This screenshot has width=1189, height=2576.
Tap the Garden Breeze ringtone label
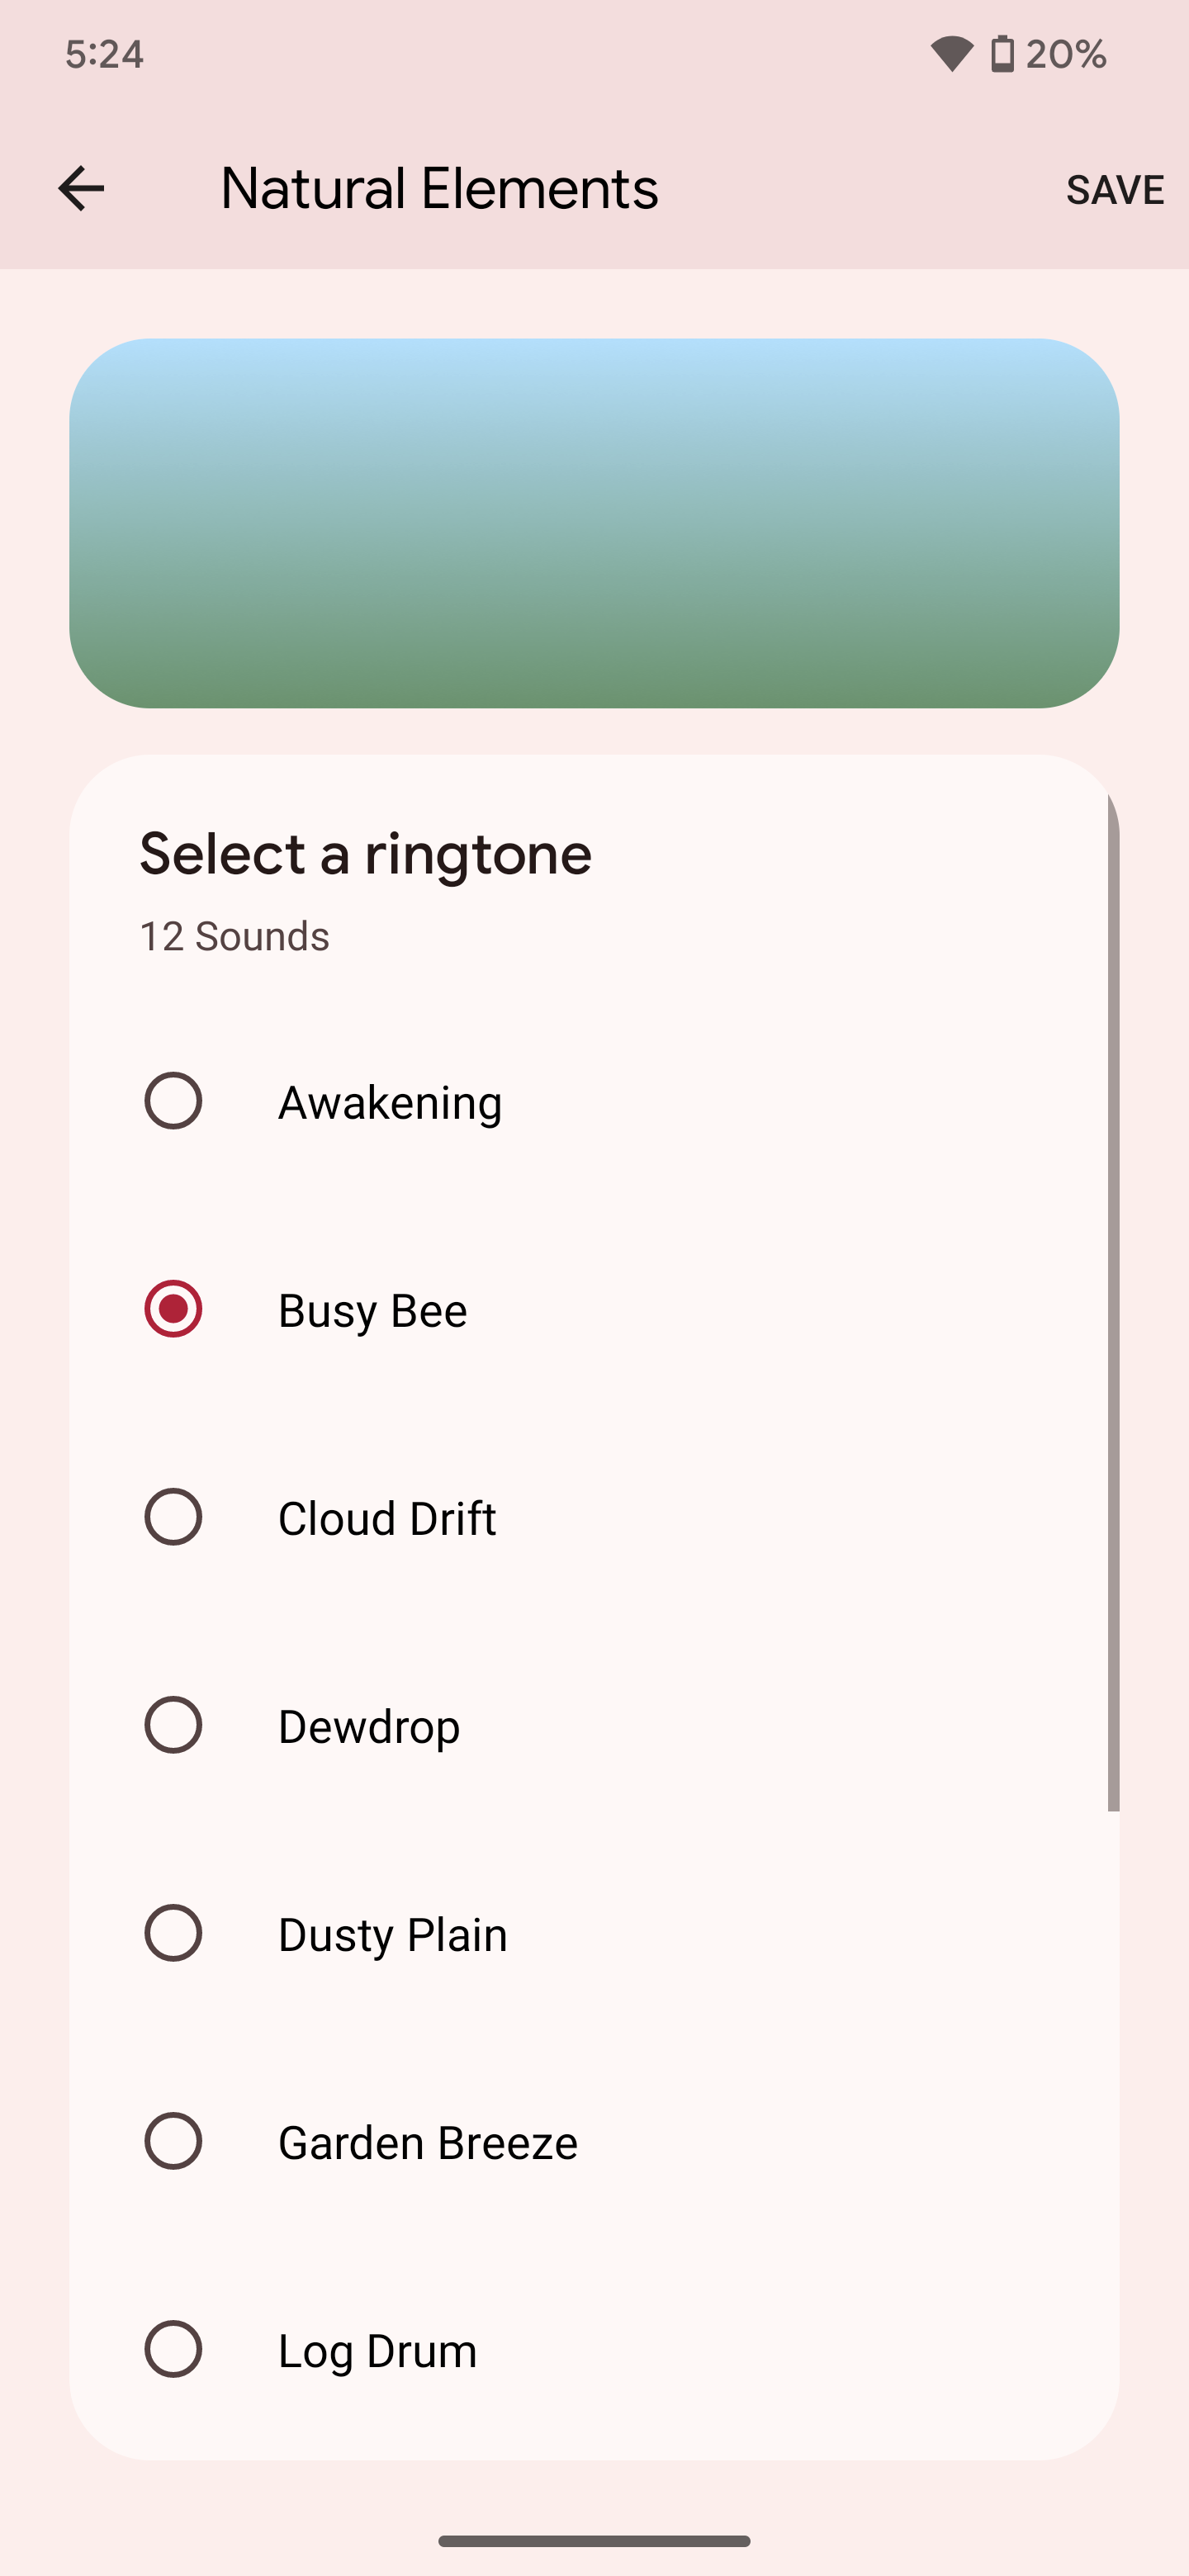[428, 2143]
